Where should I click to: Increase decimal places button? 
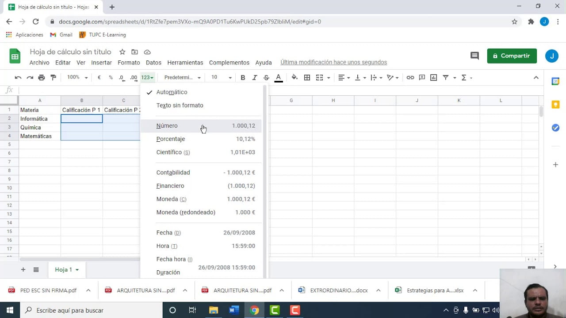click(134, 77)
